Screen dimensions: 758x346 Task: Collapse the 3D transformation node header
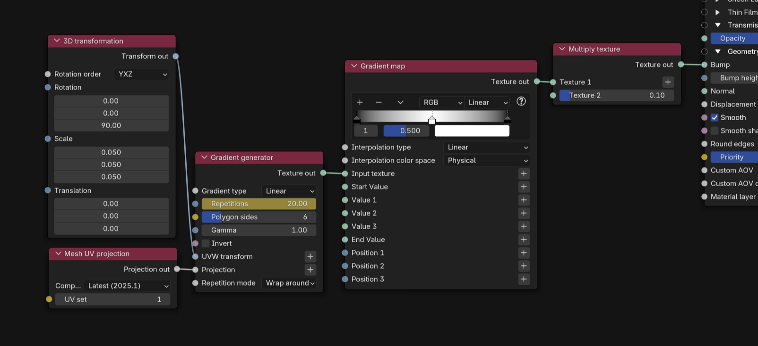pos(57,41)
